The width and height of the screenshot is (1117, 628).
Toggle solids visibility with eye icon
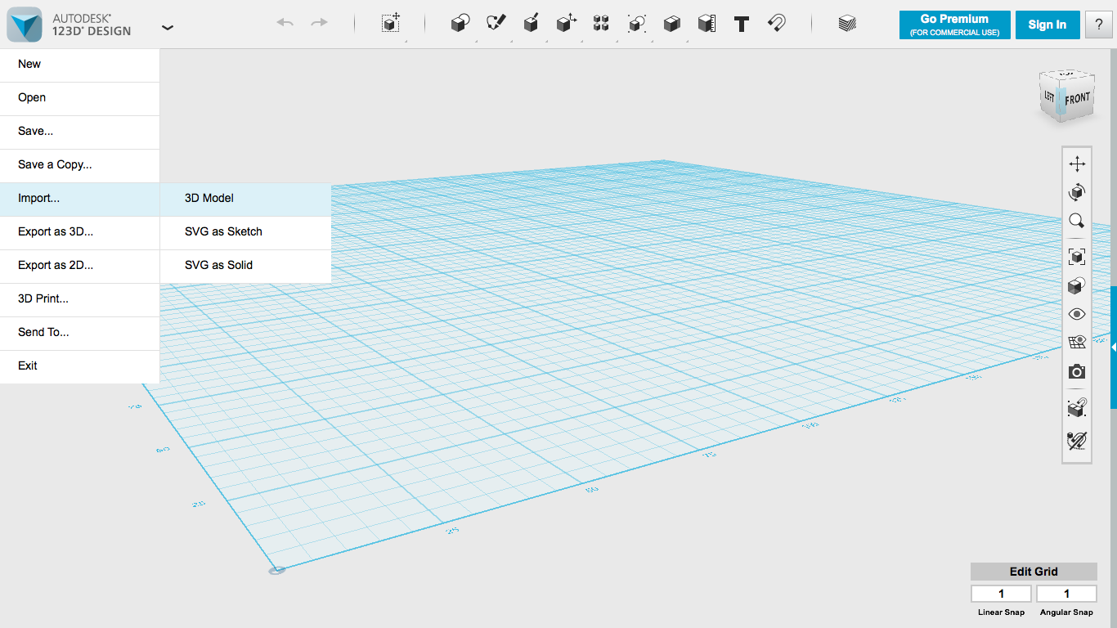click(x=1077, y=314)
